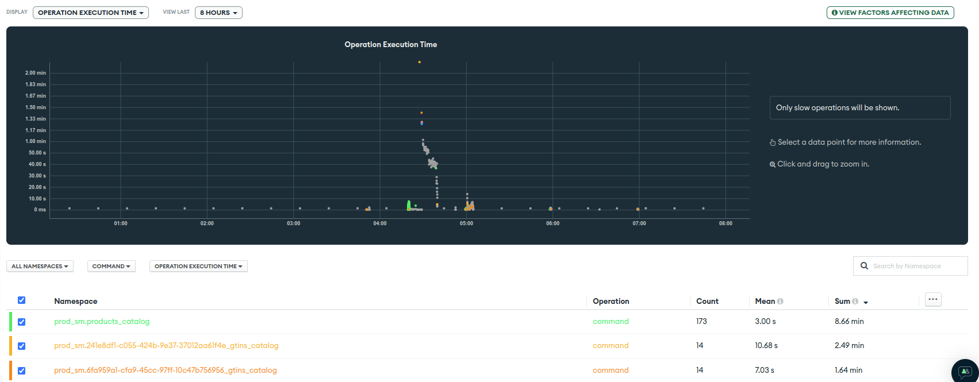The width and height of the screenshot is (979, 382).
Task: Click the info icon beside Sum column
Action: click(855, 302)
